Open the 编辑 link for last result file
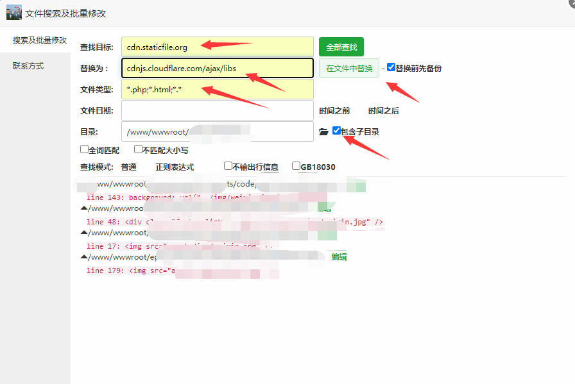 (x=339, y=257)
